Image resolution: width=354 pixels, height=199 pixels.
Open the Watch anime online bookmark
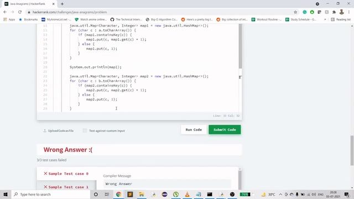91,20
